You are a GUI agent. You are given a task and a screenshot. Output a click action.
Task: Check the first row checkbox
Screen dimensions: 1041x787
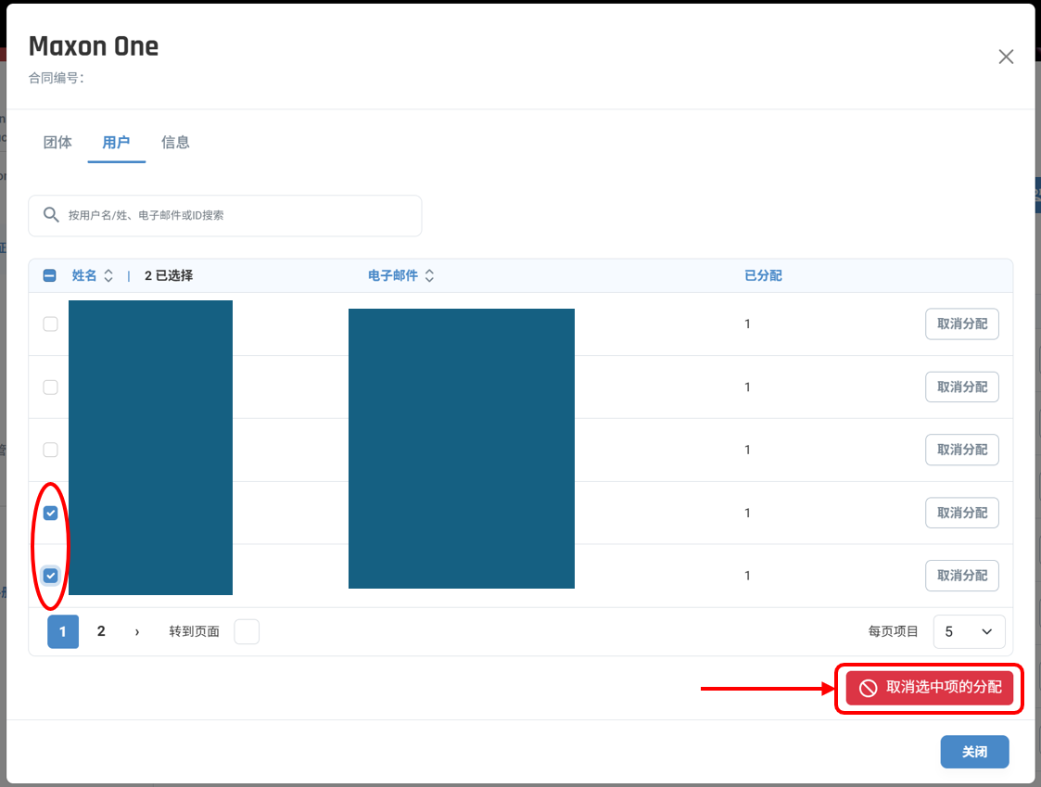(50, 324)
